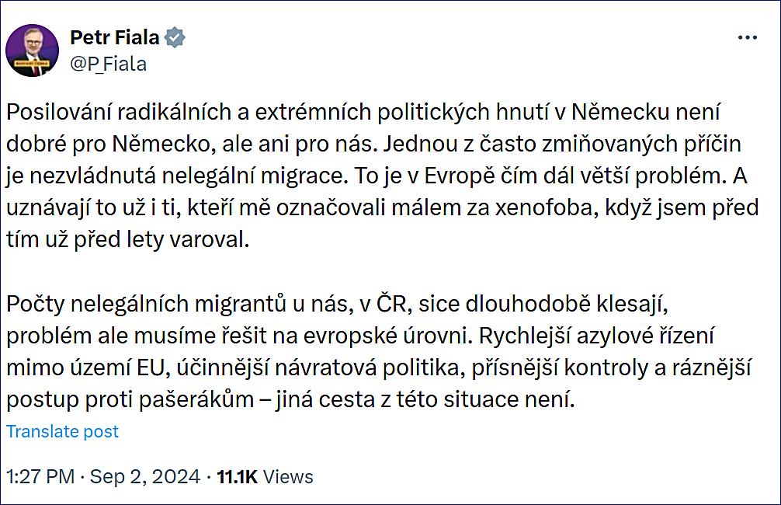This screenshot has height=505, width=781.
Task: Click the Petr Fiala display name
Action: pyautogui.click(x=116, y=37)
